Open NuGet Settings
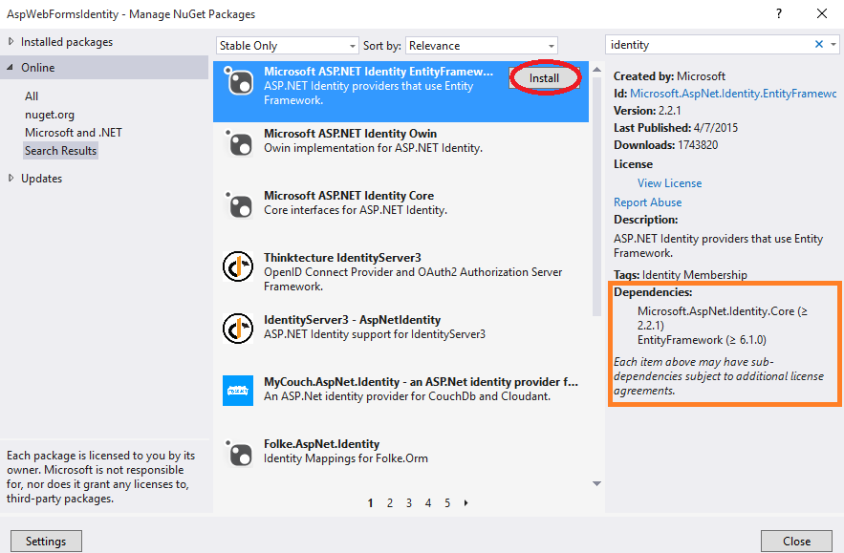 pos(46,541)
